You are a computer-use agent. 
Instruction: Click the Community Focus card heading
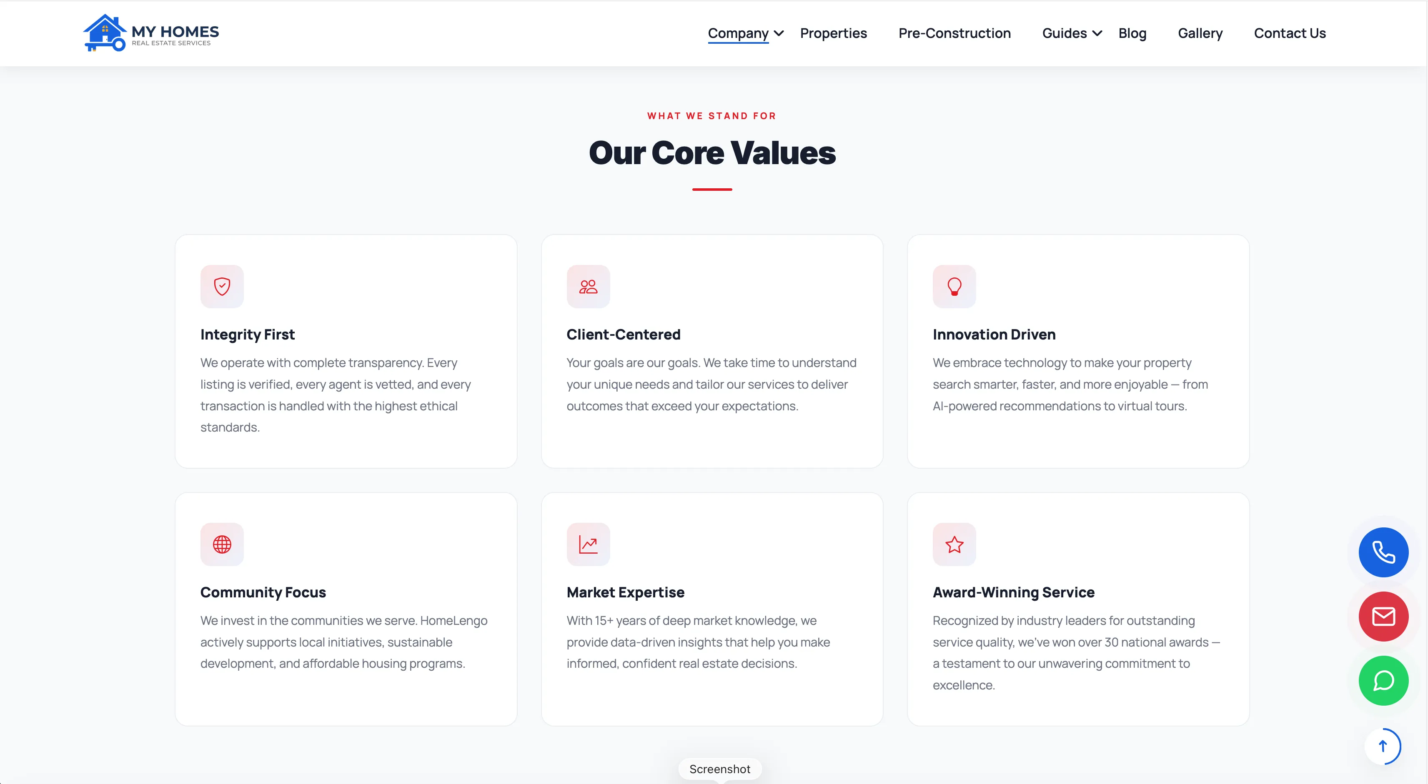(263, 592)
